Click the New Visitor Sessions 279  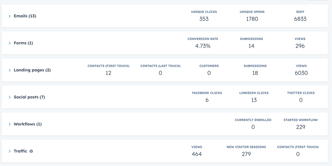[246, 154]
